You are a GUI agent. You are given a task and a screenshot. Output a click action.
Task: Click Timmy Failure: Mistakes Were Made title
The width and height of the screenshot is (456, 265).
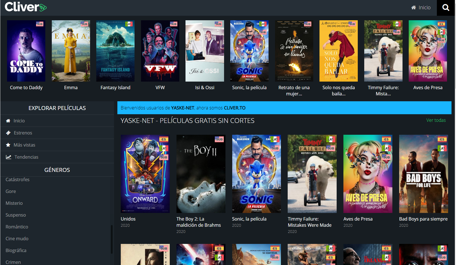[310, 222]
